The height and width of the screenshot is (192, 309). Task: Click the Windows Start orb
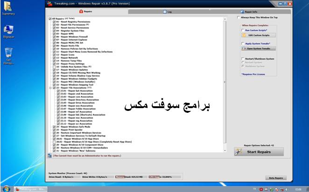6,189
